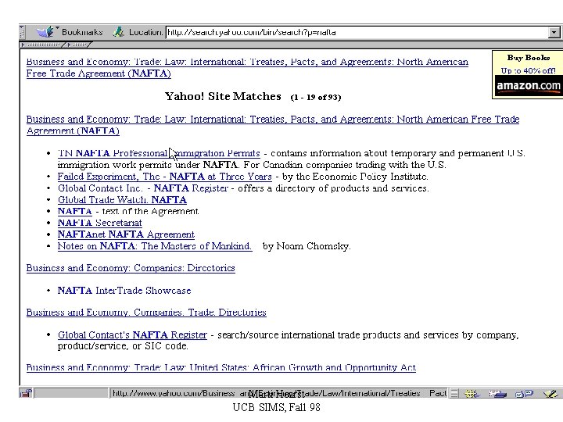The height and width of the screenshot is (422, 563).
Task: Open Global Trade Watch: NAFTA link
Action: 122,200
